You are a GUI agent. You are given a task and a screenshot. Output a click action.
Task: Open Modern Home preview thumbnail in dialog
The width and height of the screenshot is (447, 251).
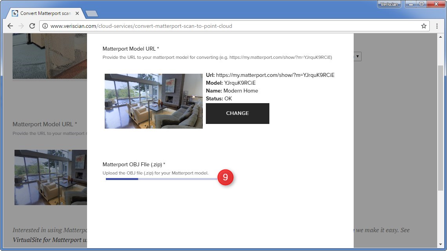[154, 101]
